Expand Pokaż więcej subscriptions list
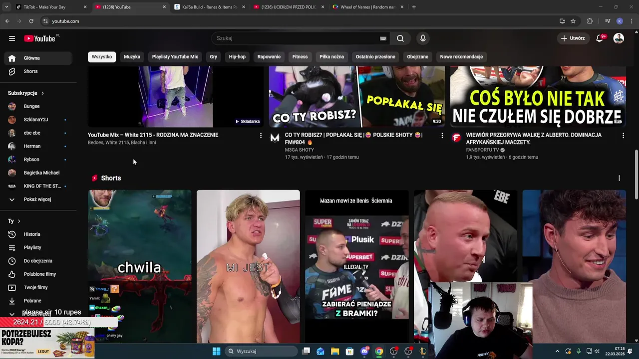This screenshot has width=639, height=359. [x=38, y=199]
